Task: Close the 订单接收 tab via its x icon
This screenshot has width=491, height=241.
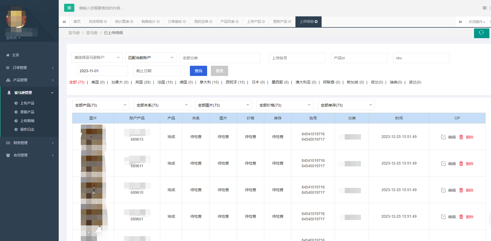Action: (184, 22)
